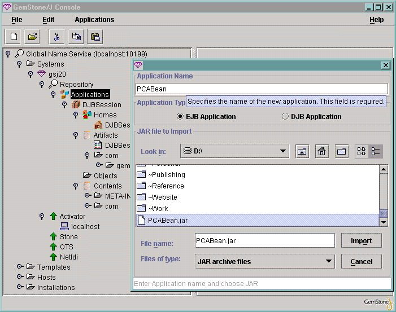Open the Edit menu
This screenshot has height=312, width=396.
pyautogui.click(x=48, y=20)
